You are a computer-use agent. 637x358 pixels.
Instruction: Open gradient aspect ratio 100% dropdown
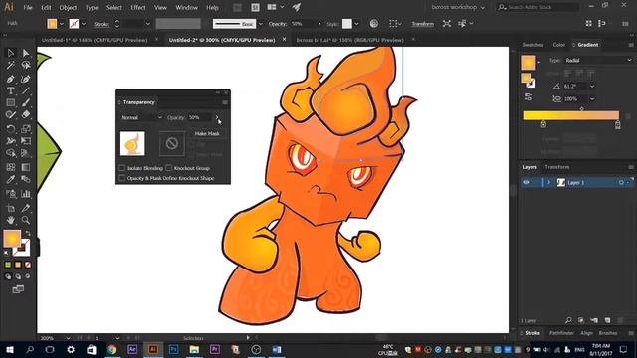[x=592, y=99]
